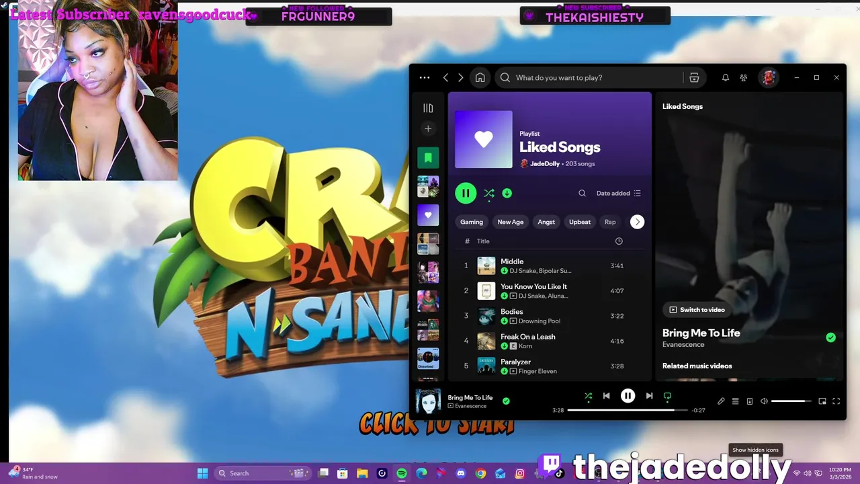Open the connect to a device icon

[x=750, y=401]
